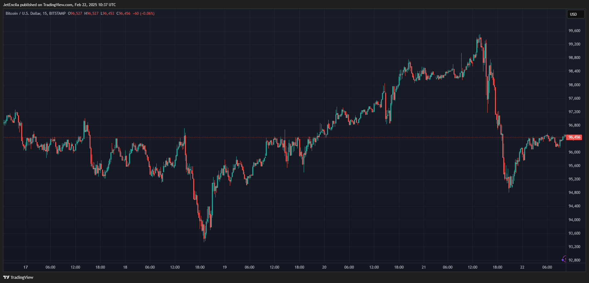
Task: Click the 96,800 price axis label
Action: 574,125
